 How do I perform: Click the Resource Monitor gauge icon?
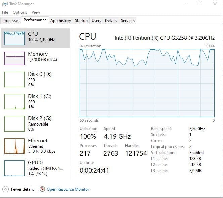tap(42, 189)
